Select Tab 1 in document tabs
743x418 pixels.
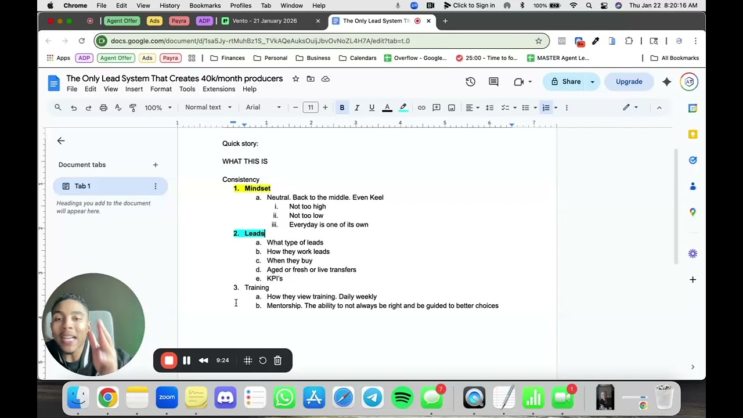click(x=110, y=186)
